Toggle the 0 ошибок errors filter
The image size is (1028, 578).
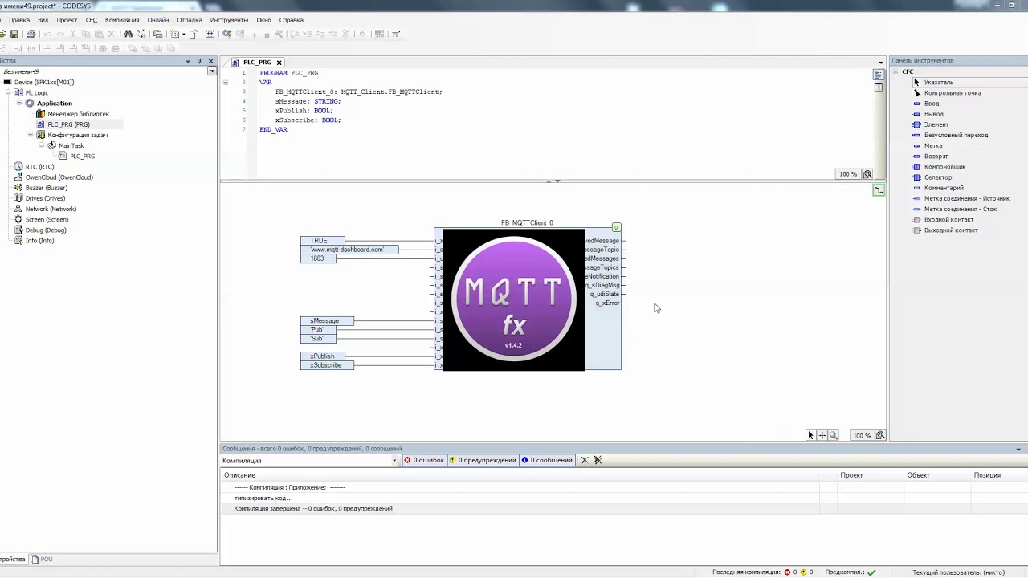tap(424, 460)
